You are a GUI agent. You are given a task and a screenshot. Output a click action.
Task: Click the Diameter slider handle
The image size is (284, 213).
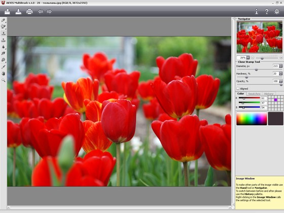pyautogui.click(x=256, y=69)
